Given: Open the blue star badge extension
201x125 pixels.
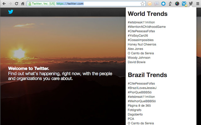Looking at the screenshot, I should click(163, 3).
